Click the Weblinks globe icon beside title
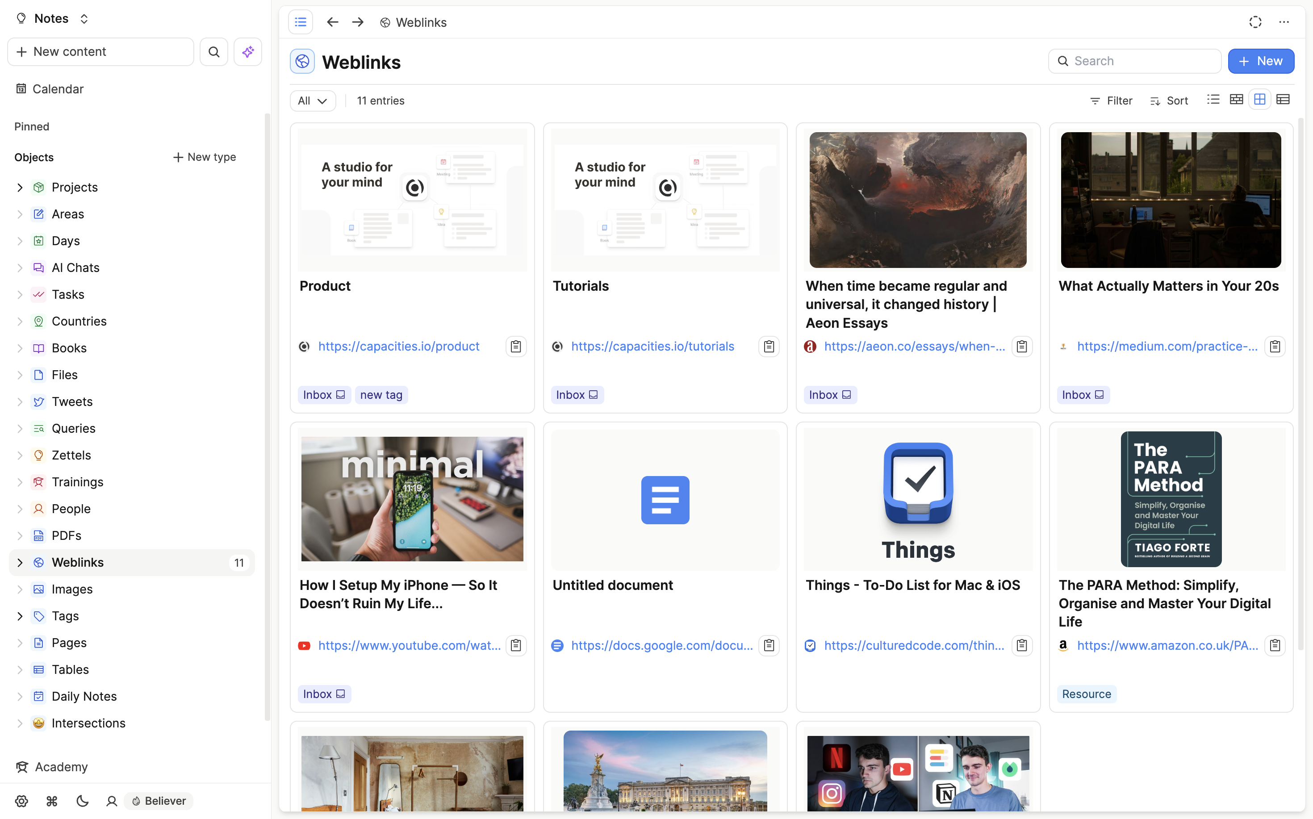 [302, 62]
